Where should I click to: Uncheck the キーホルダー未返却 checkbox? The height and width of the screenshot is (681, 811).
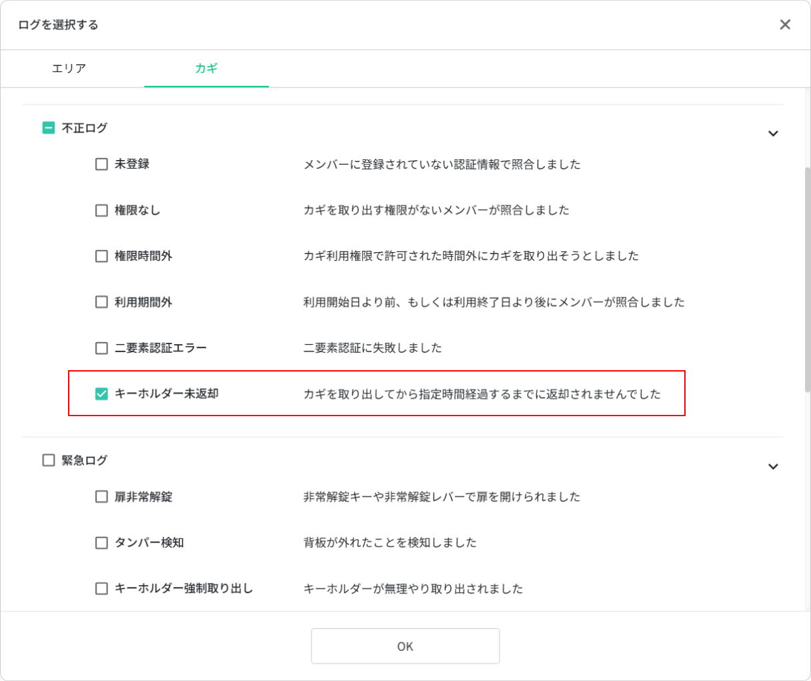pyautogui.click(x=101, y=394)
